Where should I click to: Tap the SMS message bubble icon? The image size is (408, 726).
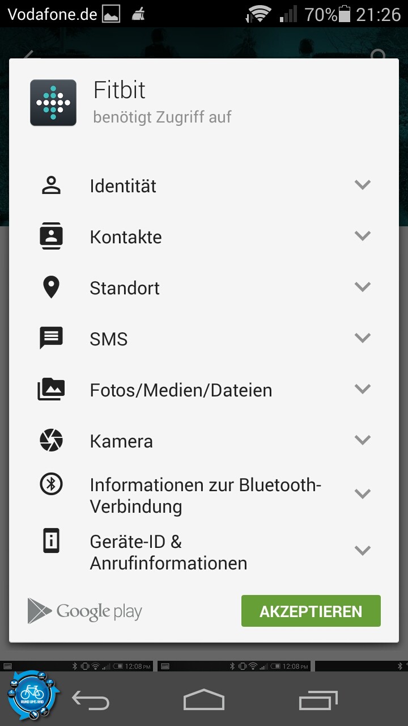pos(51,339)
